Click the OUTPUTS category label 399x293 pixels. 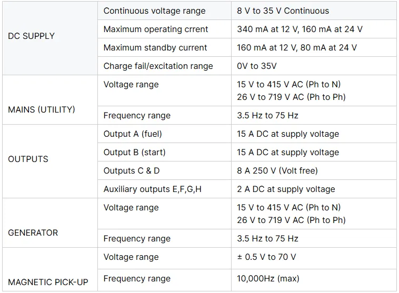tap(28, 159)
